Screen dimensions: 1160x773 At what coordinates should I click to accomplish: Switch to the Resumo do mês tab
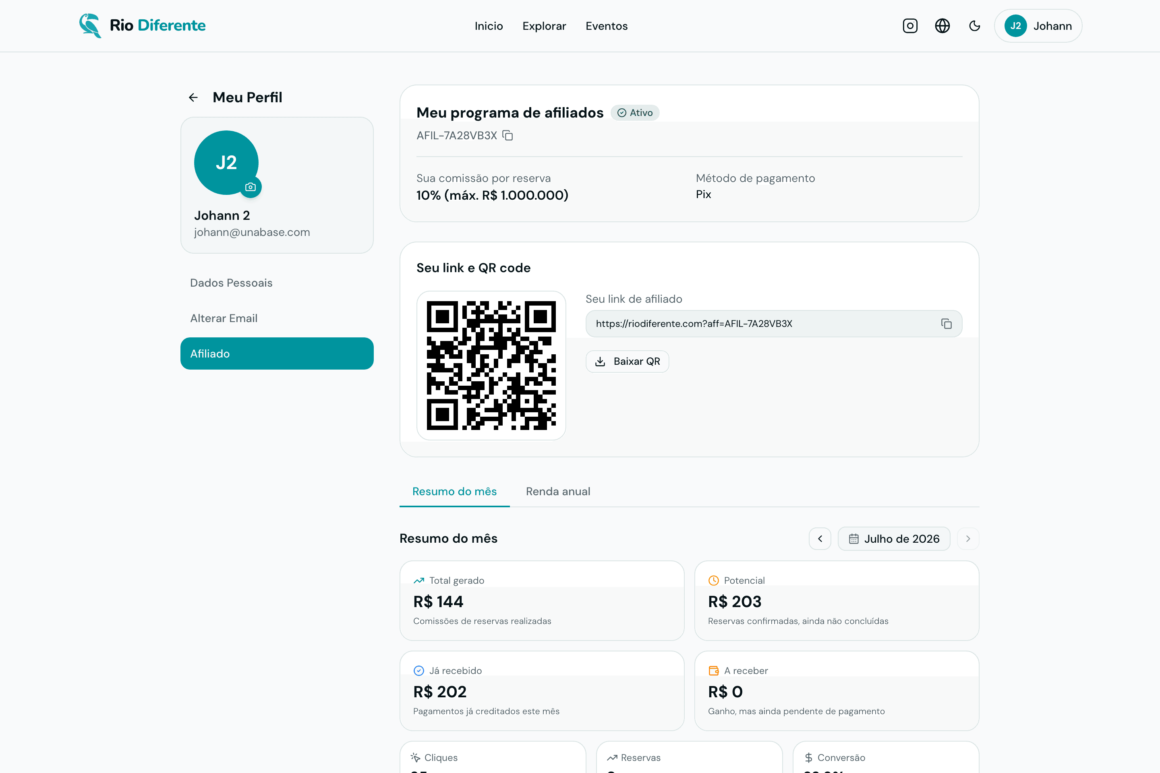pos(454,492)
